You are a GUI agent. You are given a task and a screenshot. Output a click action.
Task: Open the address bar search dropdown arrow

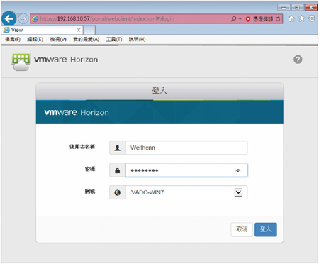pyautogui.click(x=240, y=19)
